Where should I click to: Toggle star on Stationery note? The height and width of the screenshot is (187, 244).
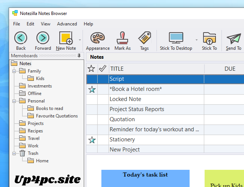coord(92,140)
